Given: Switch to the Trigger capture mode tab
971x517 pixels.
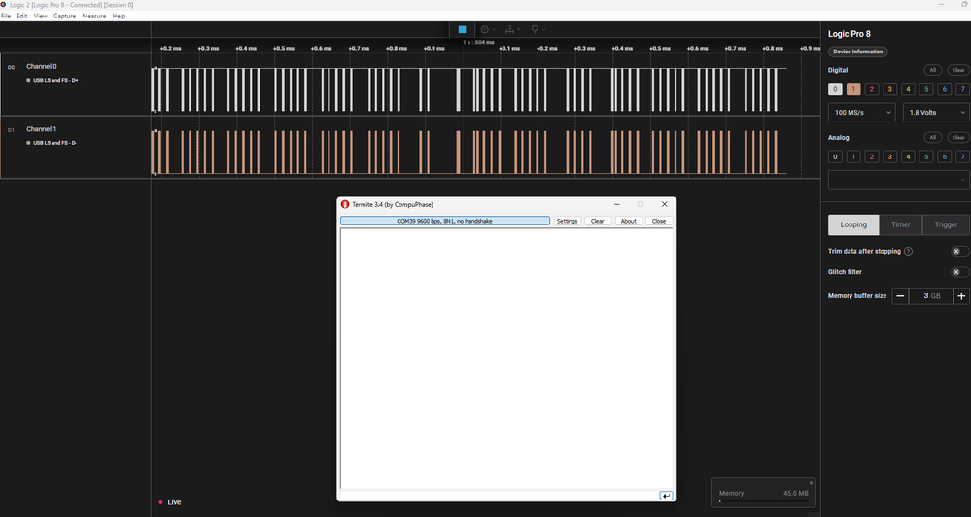Looking at the screenshot, I should [x=946, y=224].
